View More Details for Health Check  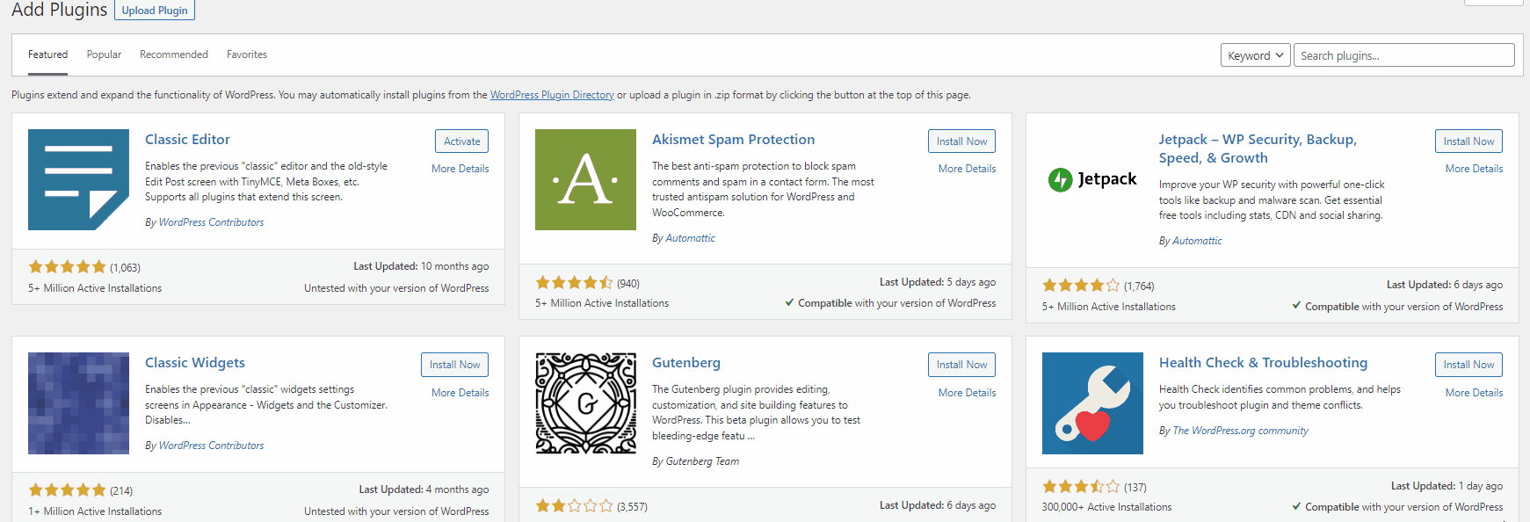(x=1474, y=393)
